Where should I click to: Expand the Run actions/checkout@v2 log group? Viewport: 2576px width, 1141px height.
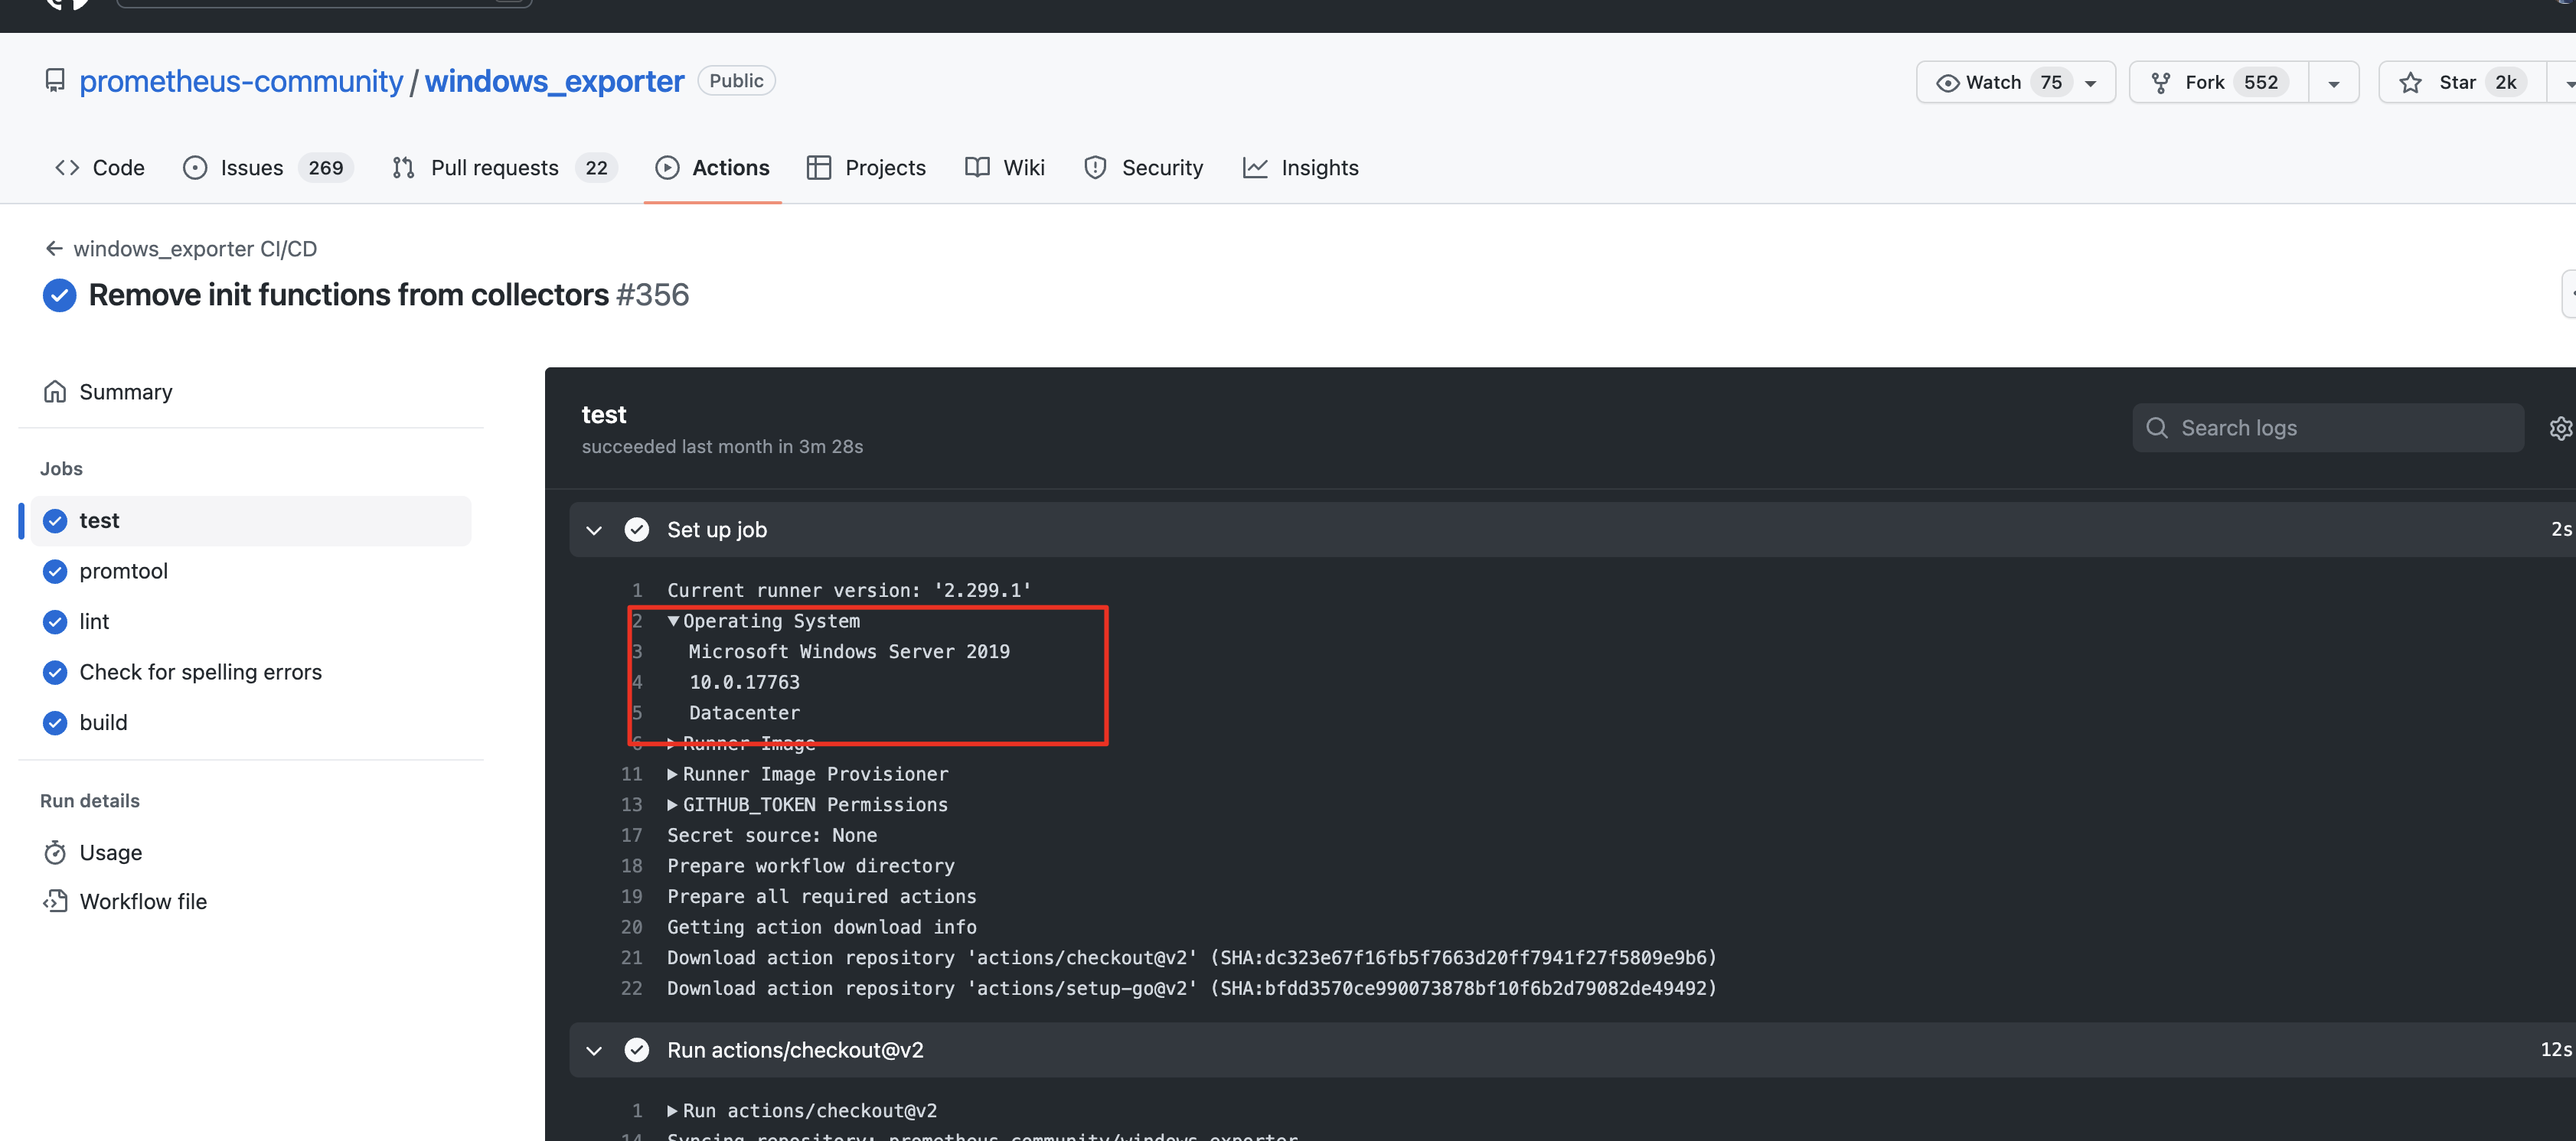pyautogui.click(x=673, y=1111)
